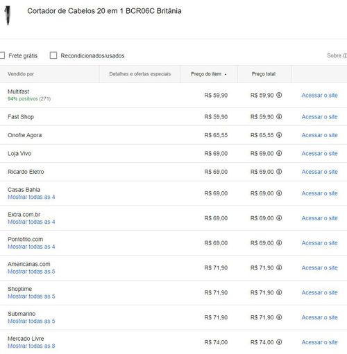Click info icon in Fast Shop row

point(279,116)
